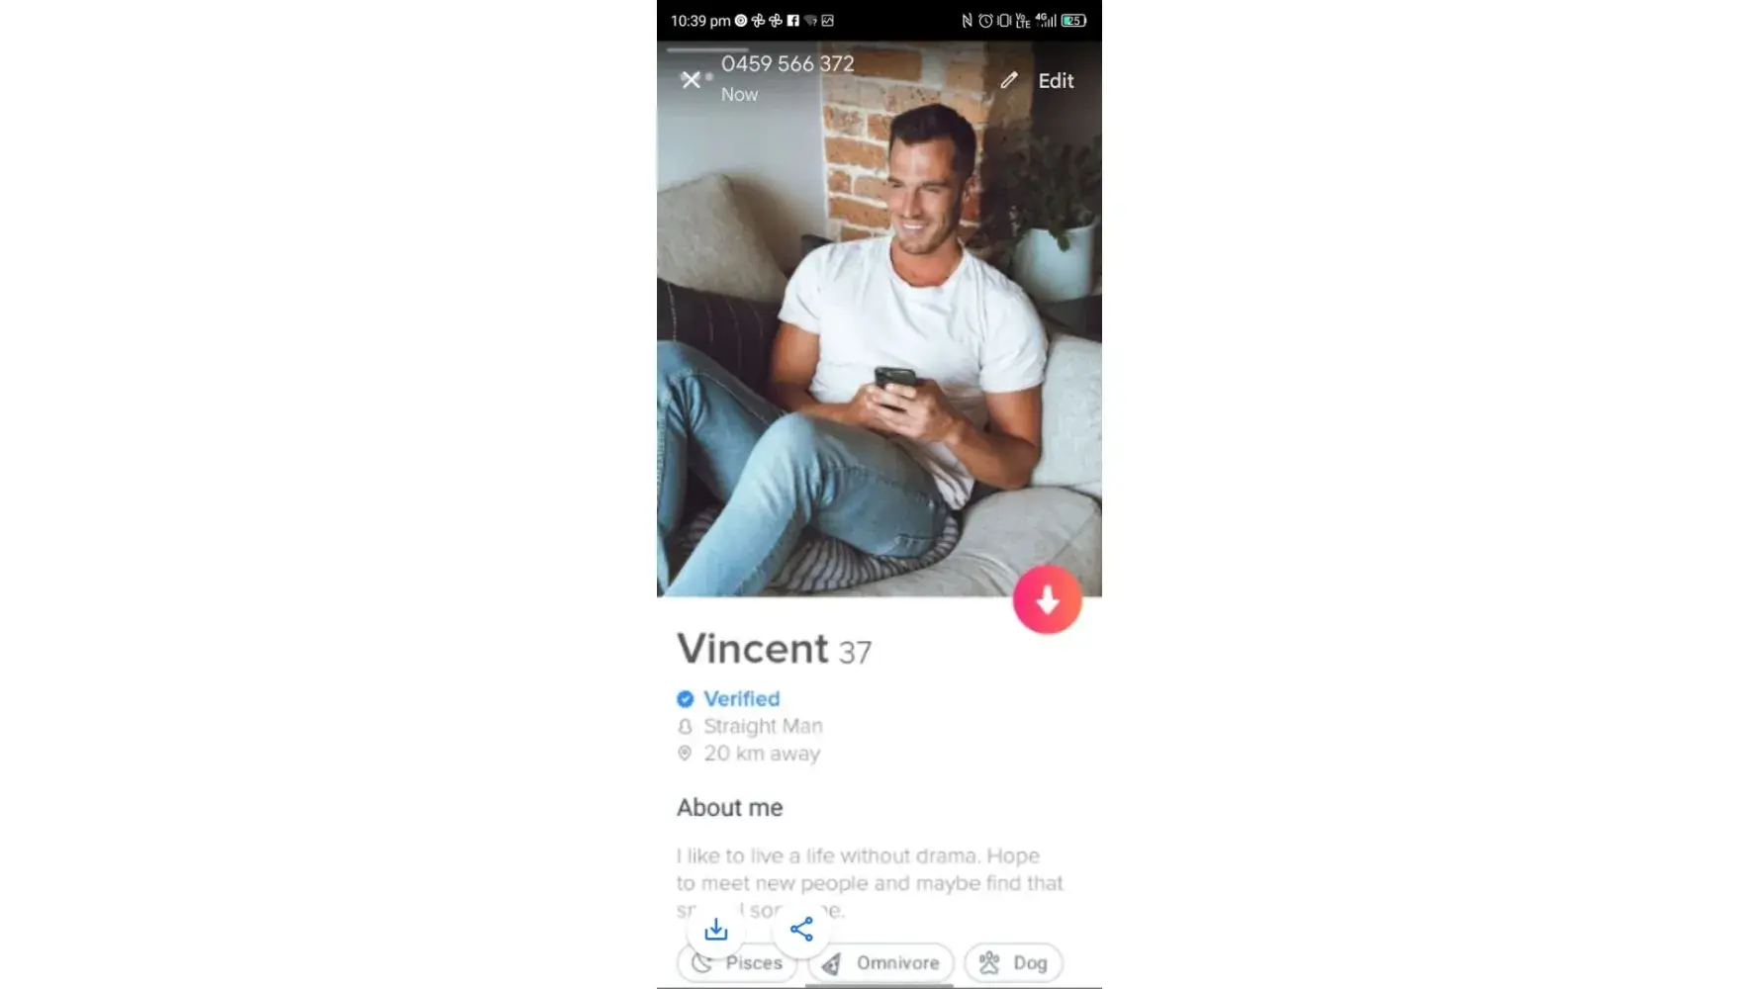This screenshot has width=1759, height=989.
Task: Select the Dog pet chip
Action: click(x=1013, y=962)
